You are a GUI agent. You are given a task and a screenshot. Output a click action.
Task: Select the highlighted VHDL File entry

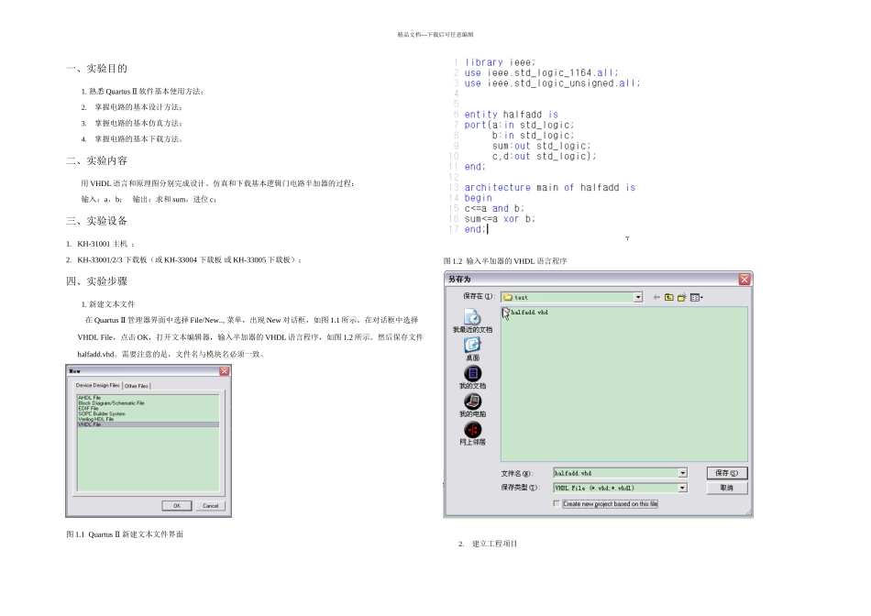(x=148, y=424)
